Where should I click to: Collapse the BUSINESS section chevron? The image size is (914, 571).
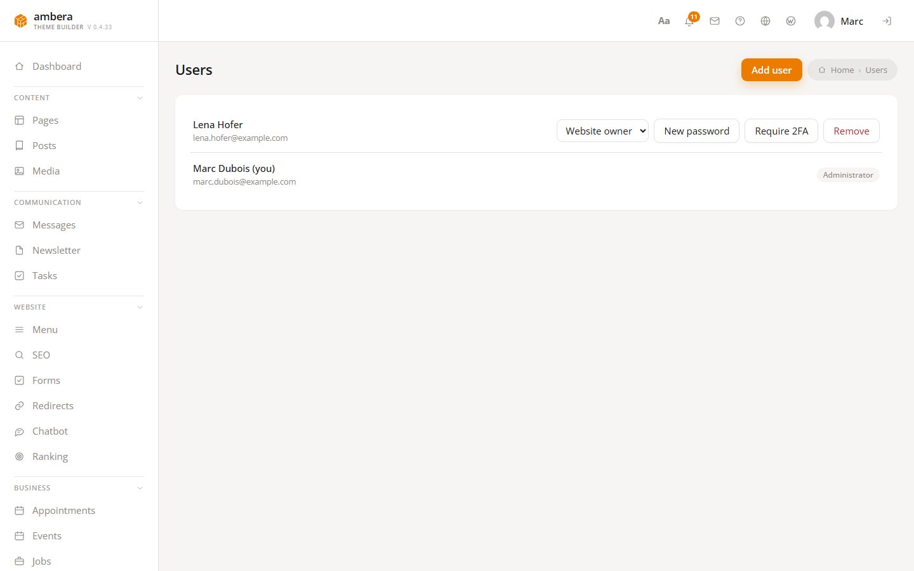click(140, 488)
